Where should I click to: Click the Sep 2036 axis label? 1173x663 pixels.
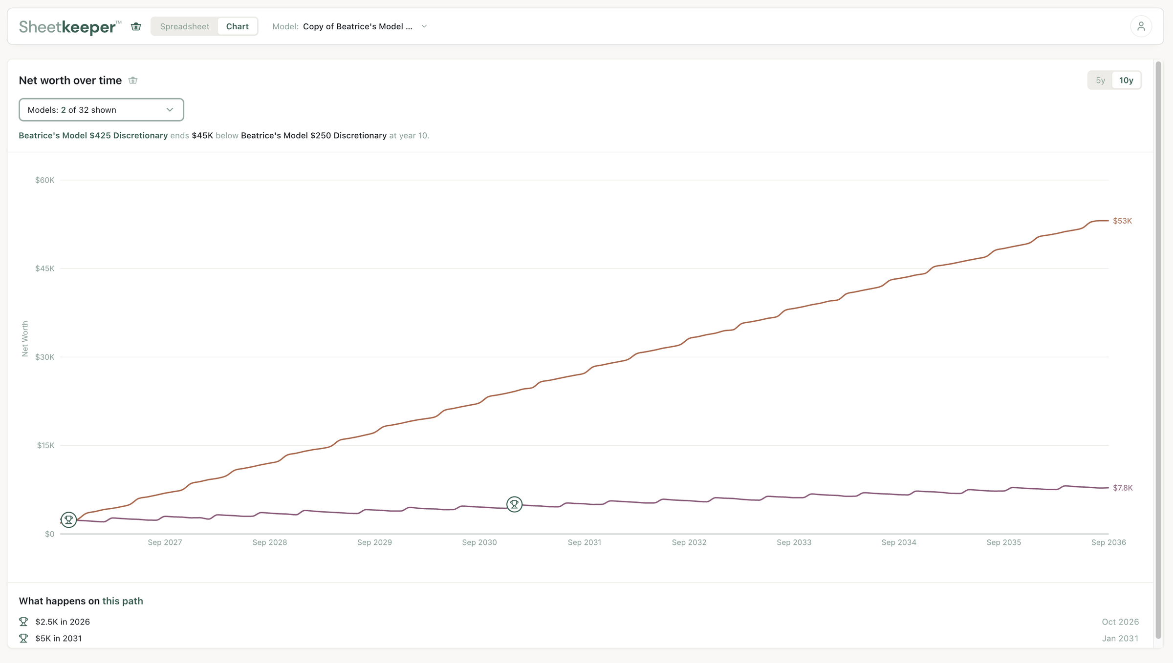coord(1108,542)
